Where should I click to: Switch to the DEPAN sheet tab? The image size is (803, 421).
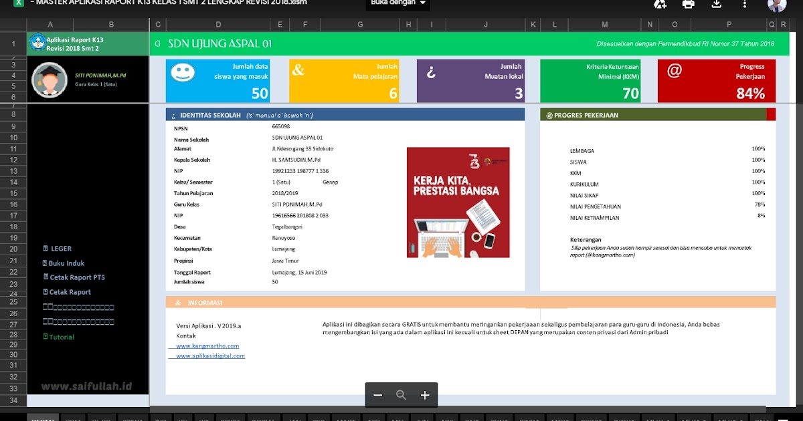point(42,418)
